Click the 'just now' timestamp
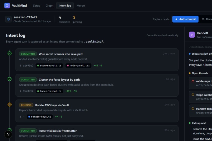 pyautogui.click(x=169, y=54)
